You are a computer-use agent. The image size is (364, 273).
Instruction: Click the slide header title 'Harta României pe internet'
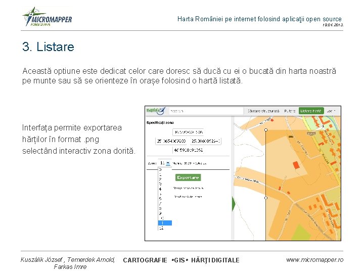tap(259, 19)
